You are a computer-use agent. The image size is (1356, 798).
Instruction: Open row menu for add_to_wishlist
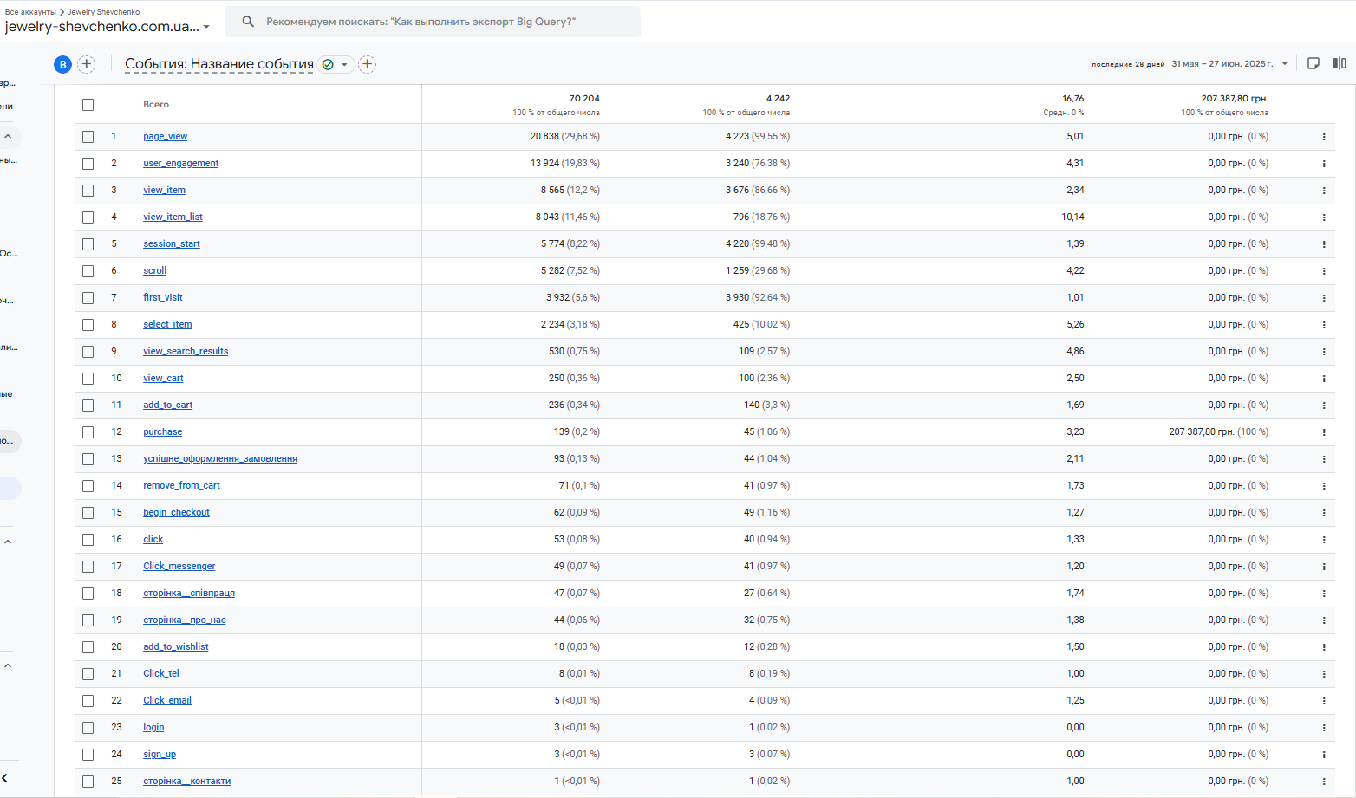tap(1324, 647)
